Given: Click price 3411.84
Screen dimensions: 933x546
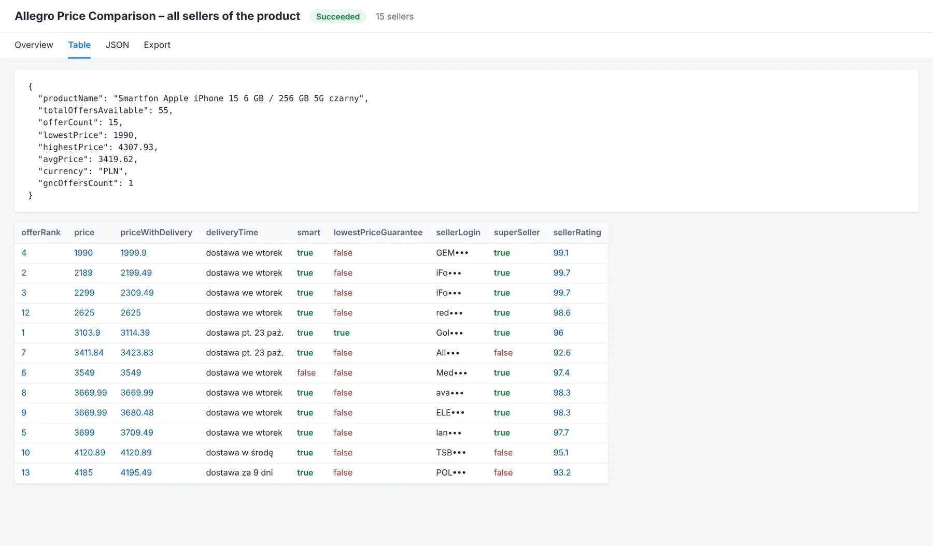Looking at the screenshot, I should [89, 353].
